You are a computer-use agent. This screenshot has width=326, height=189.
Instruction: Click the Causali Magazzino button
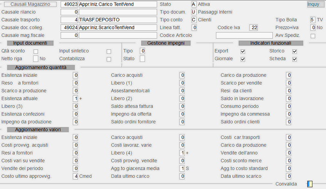[30, 4]
